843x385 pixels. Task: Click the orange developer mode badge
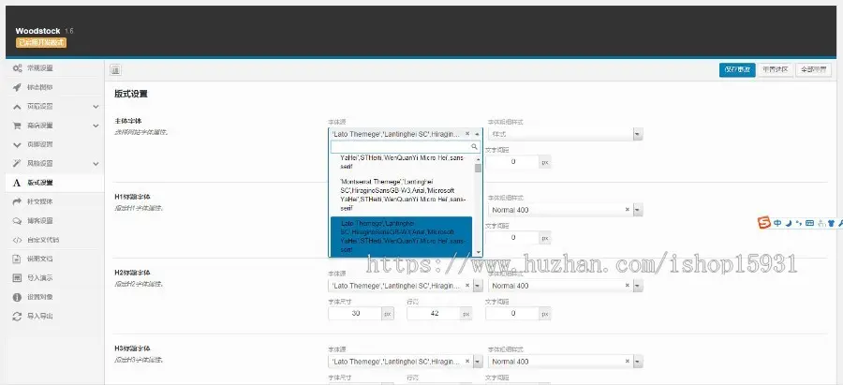(41, 42)
